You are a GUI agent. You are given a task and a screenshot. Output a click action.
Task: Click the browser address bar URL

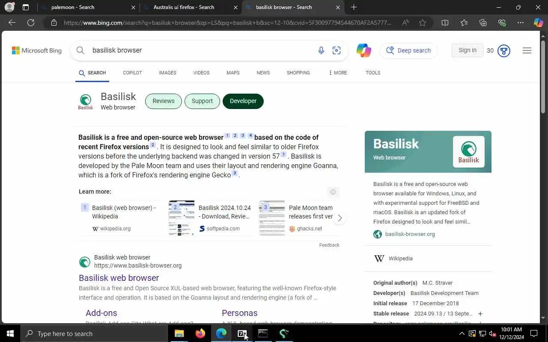[227, 23]
